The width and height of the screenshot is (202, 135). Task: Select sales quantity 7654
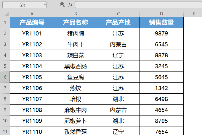161,131
